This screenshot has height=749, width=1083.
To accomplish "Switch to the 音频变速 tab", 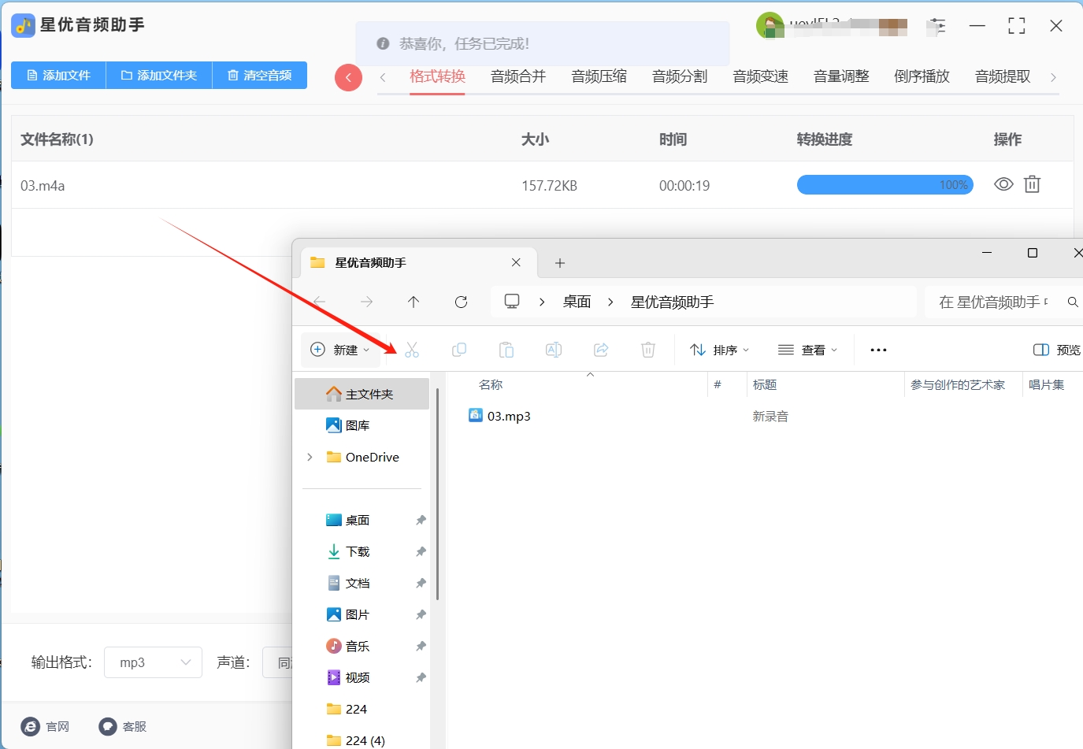I will pyautogui.click(x=761, y=76).
